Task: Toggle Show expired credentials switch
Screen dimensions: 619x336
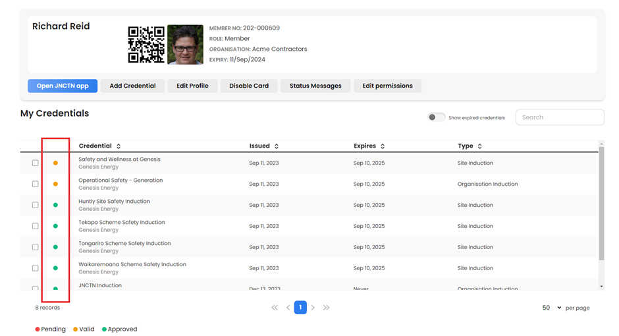Action: [x=436, y=117]
